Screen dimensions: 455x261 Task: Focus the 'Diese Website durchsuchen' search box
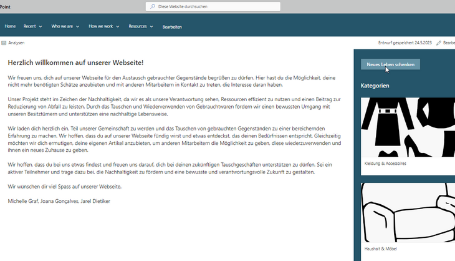pyautogui.click(x=213, y=6)
